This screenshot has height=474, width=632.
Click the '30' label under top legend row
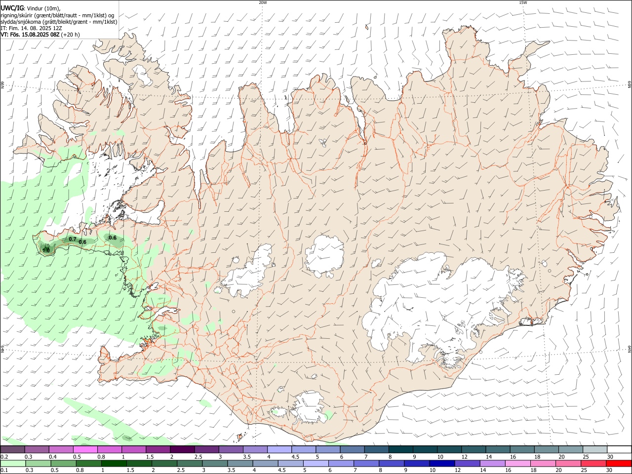[610, 457]
